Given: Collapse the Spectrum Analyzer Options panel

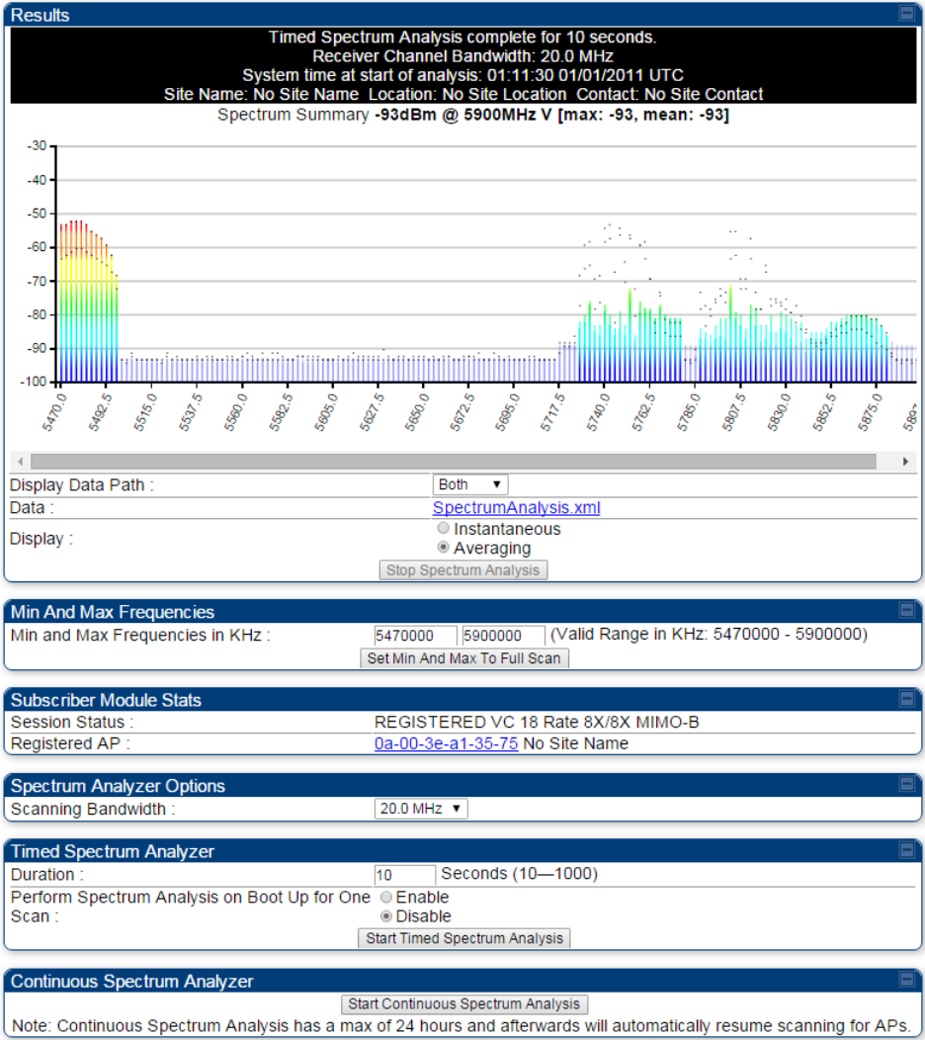Looking at the screenshot, I should 906,784.
